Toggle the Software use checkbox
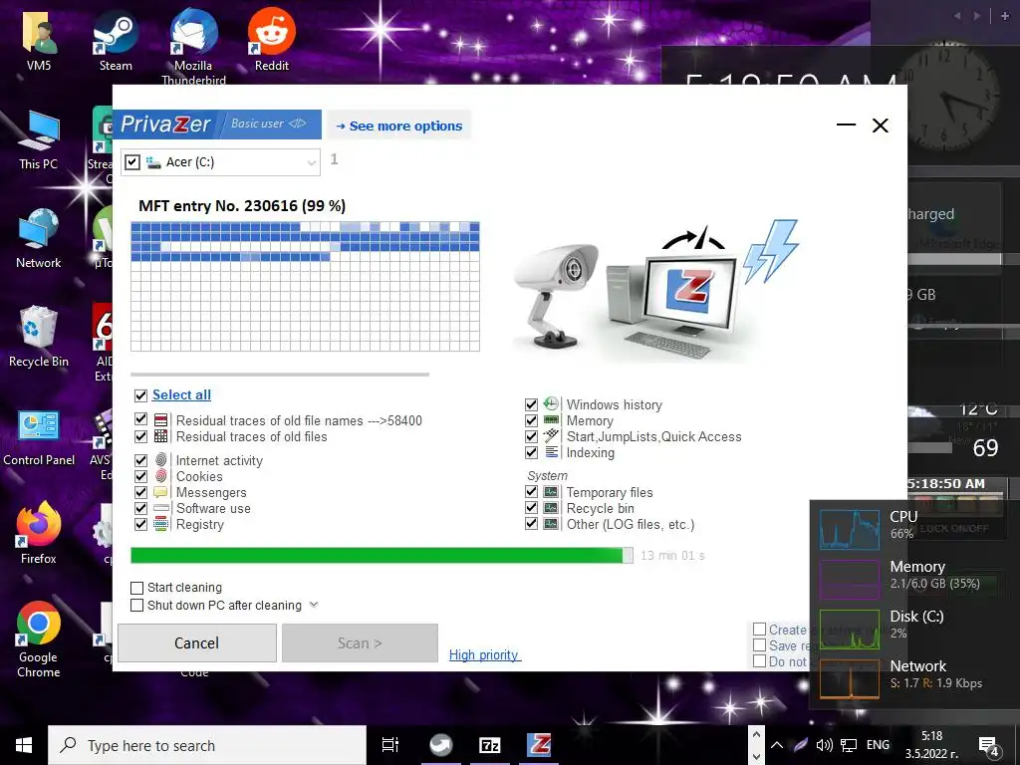1020x765 pixels. pyautogui.click(x=140, y=508)
